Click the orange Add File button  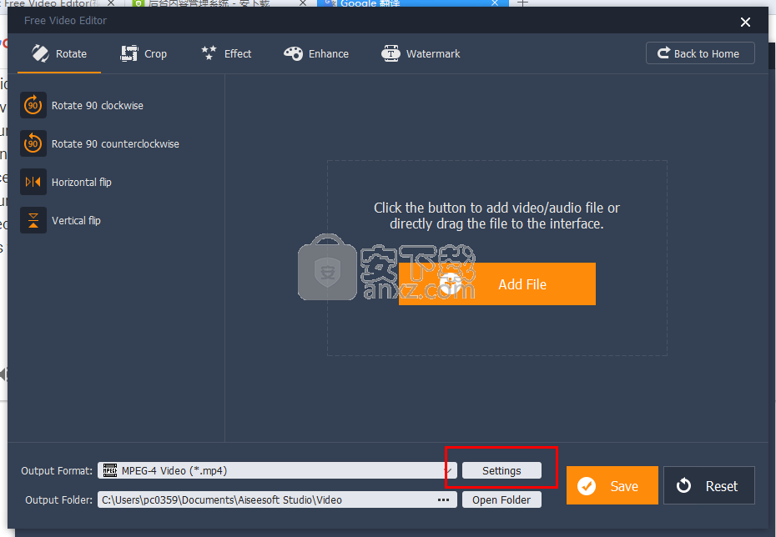pyautogui.click(x=496, y=284)
